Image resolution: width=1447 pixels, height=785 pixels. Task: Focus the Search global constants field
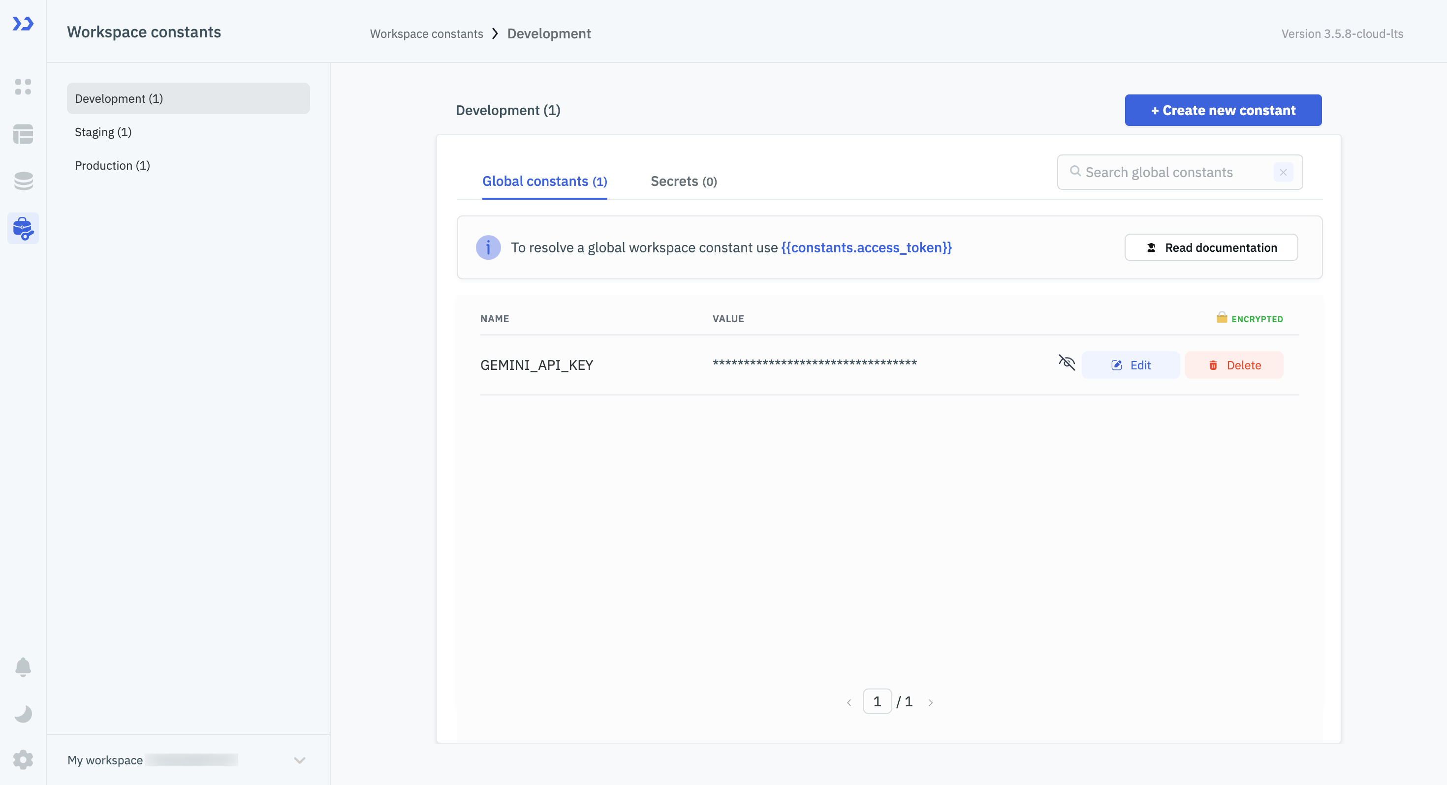click(x=1174, y=172)
